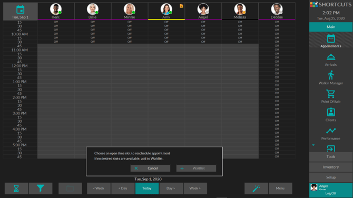Open the Arrivals bell icon
The width and height of the screenshot is (353, 198).
point(331,57)
